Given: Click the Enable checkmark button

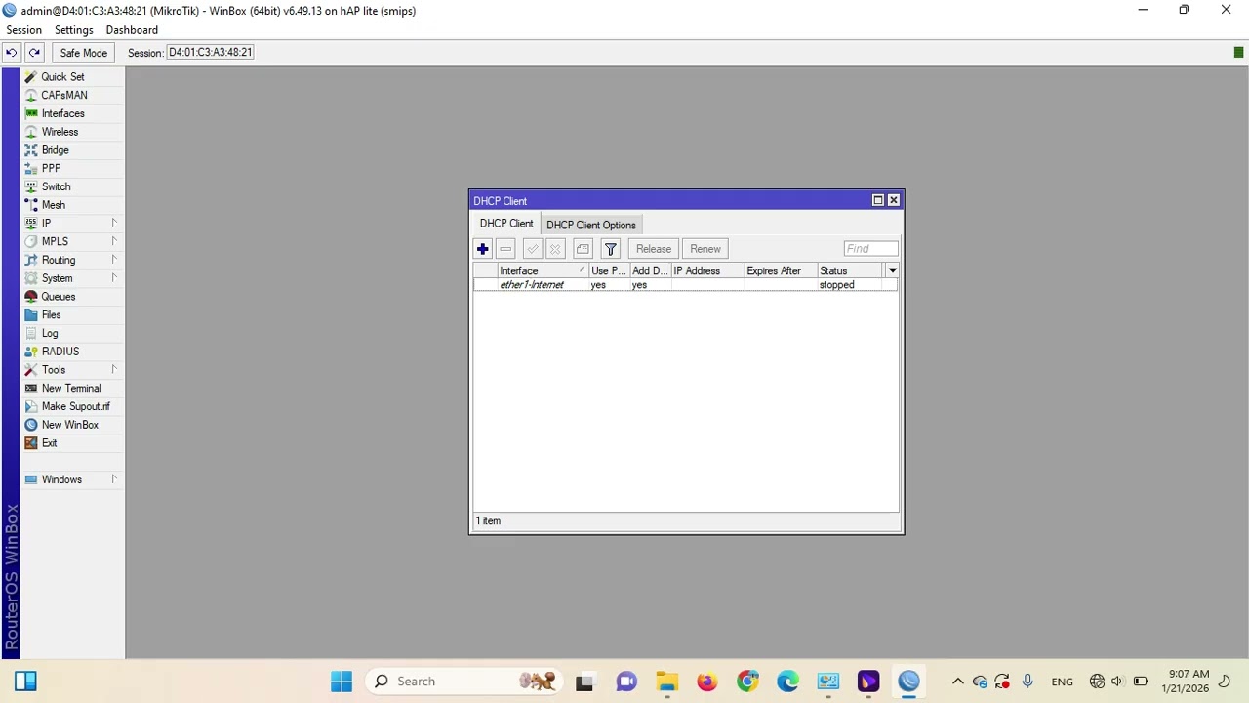Looking at the screenshot, I should 533,249.
